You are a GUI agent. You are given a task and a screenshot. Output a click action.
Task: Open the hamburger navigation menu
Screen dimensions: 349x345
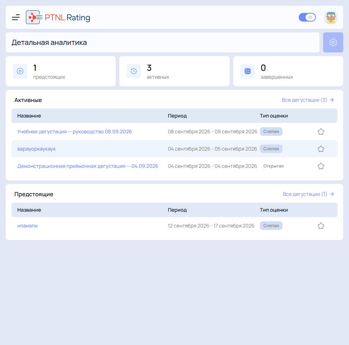16,17
